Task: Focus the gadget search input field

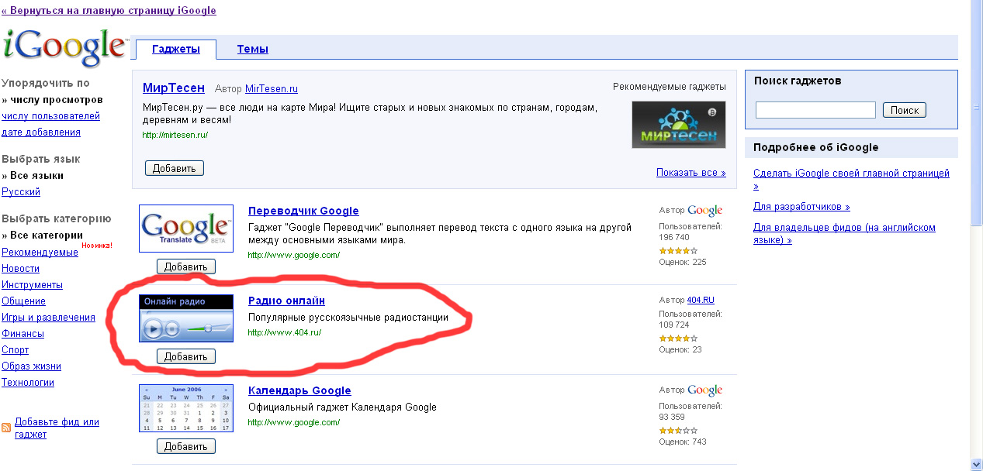Action: 815,110
